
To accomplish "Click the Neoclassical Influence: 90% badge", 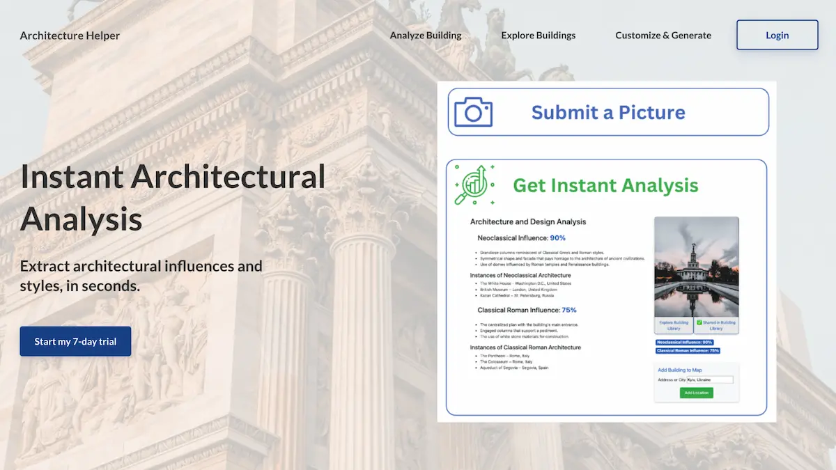I will coord(684,343).
